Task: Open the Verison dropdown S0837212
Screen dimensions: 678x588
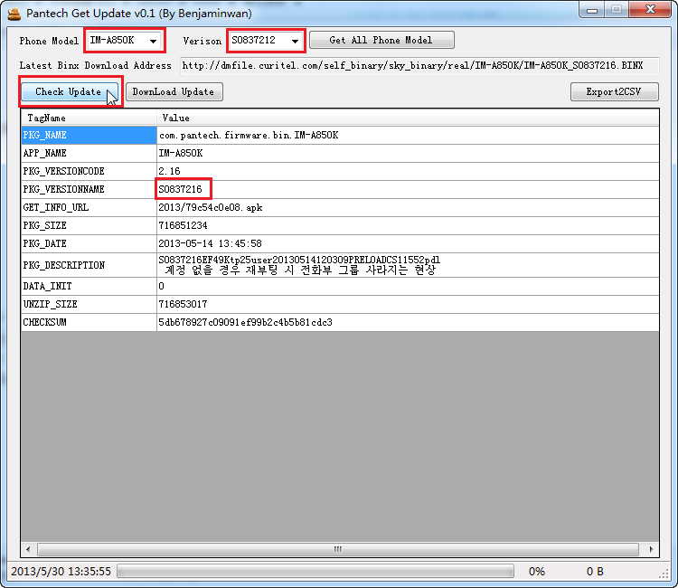Action: click(x=266, y=41)
